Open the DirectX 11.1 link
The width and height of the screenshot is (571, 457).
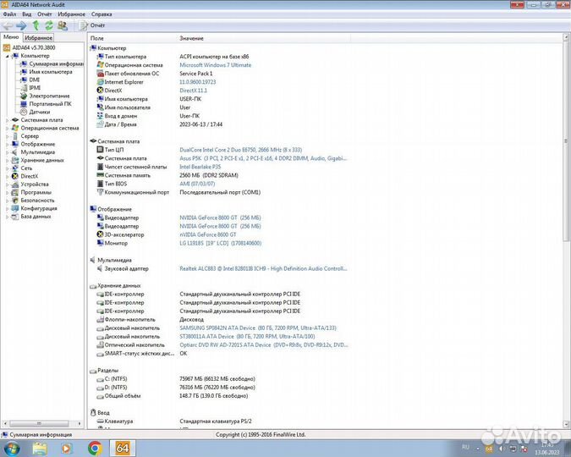(x=193, y=91)
